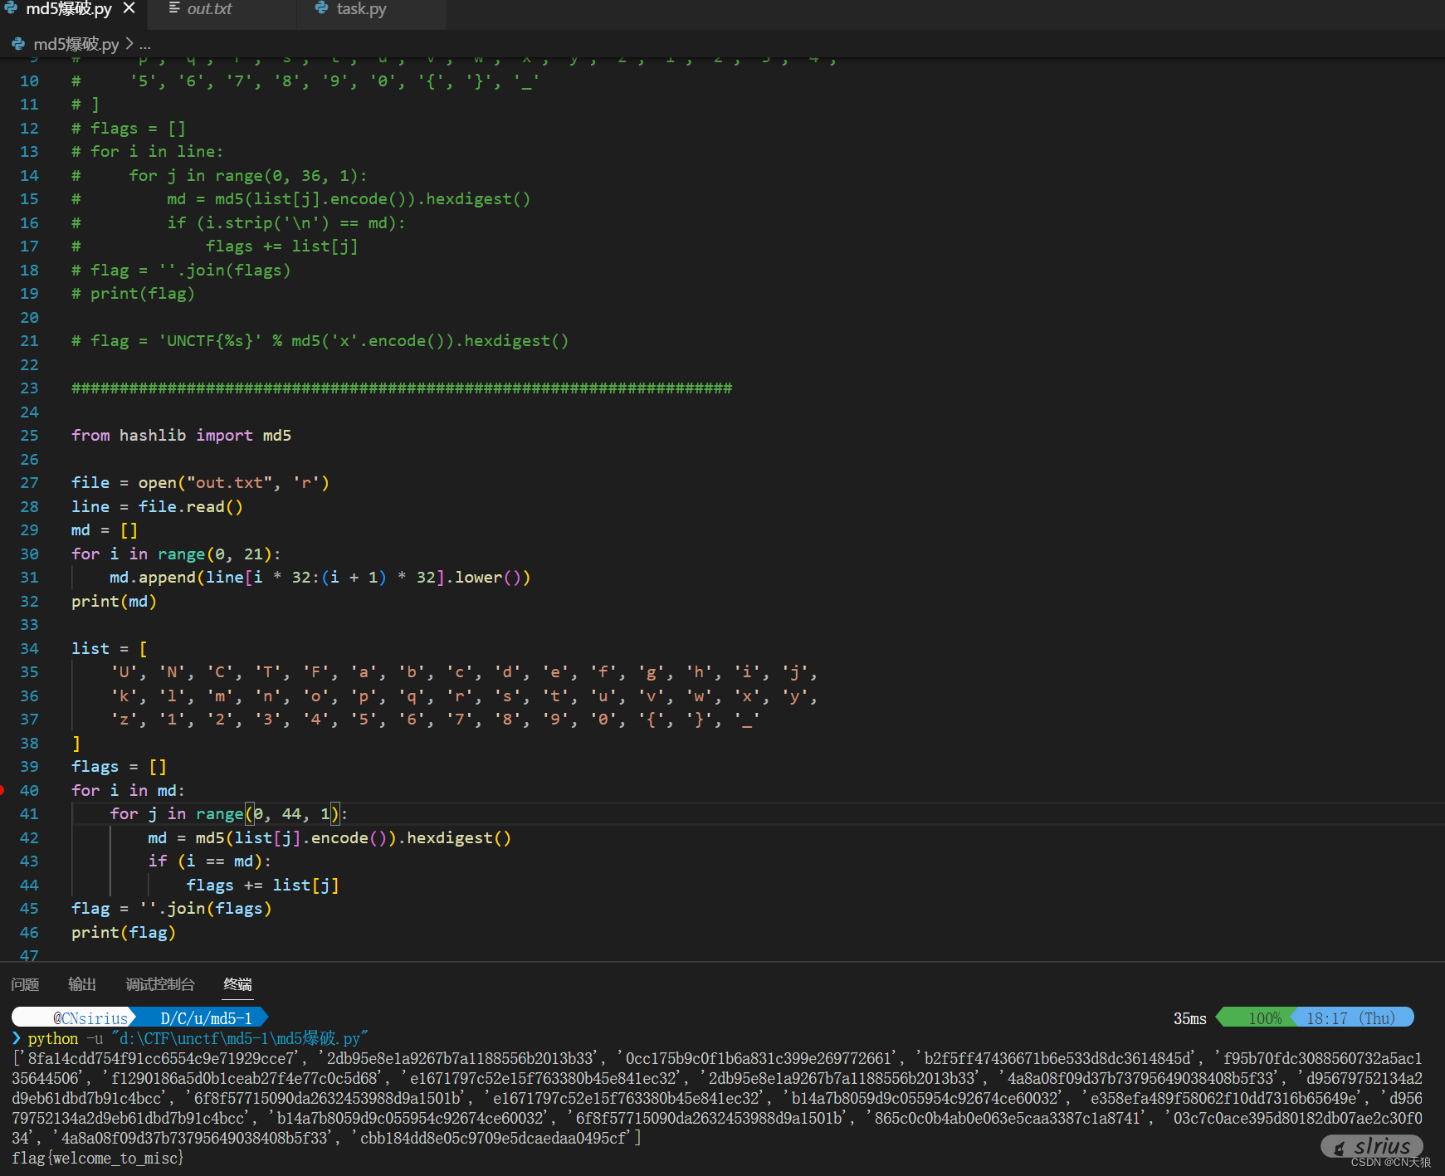Viewport: 1445px width, 1176px height.
Task: Click the Python file icon in the breadcrumb
Action: (x=18, y=44)
